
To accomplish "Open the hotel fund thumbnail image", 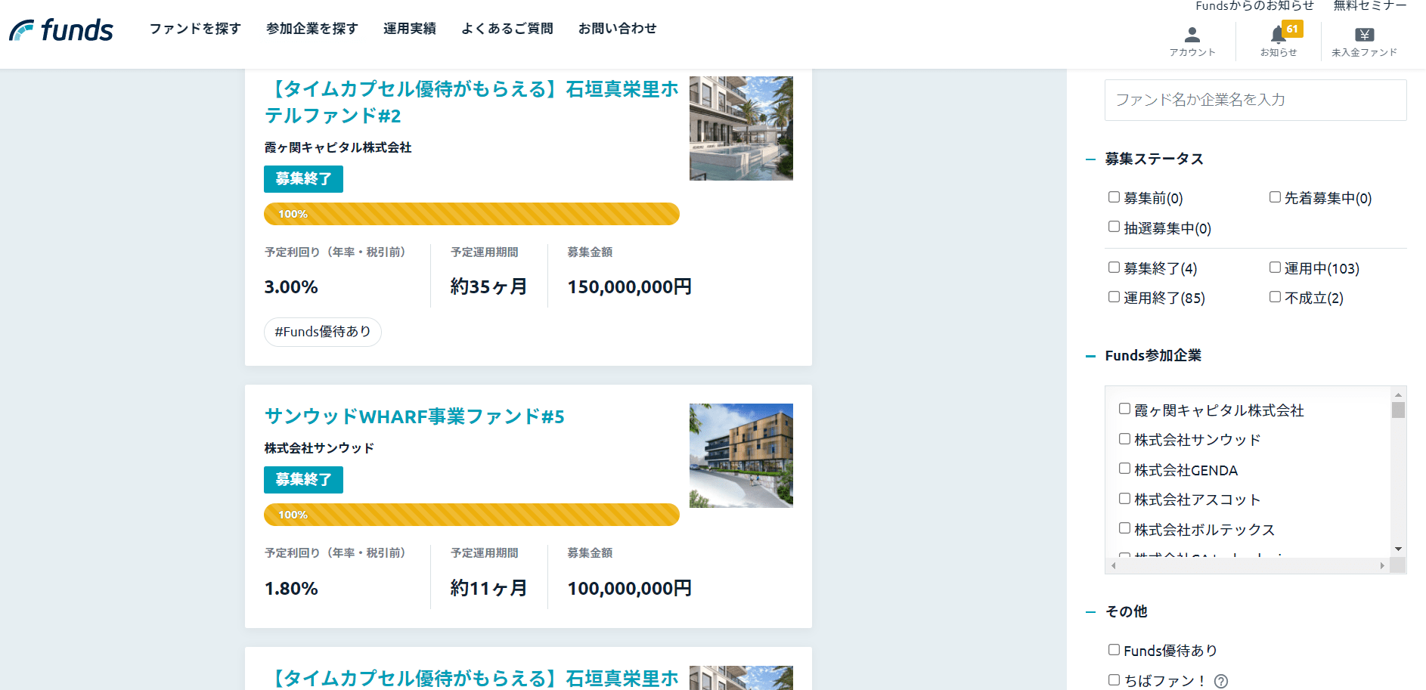I will [741, 128].
